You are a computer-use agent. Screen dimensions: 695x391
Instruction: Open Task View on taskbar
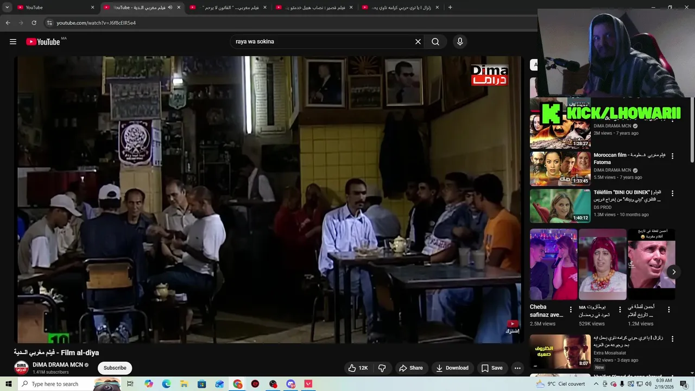click(130, 384)
